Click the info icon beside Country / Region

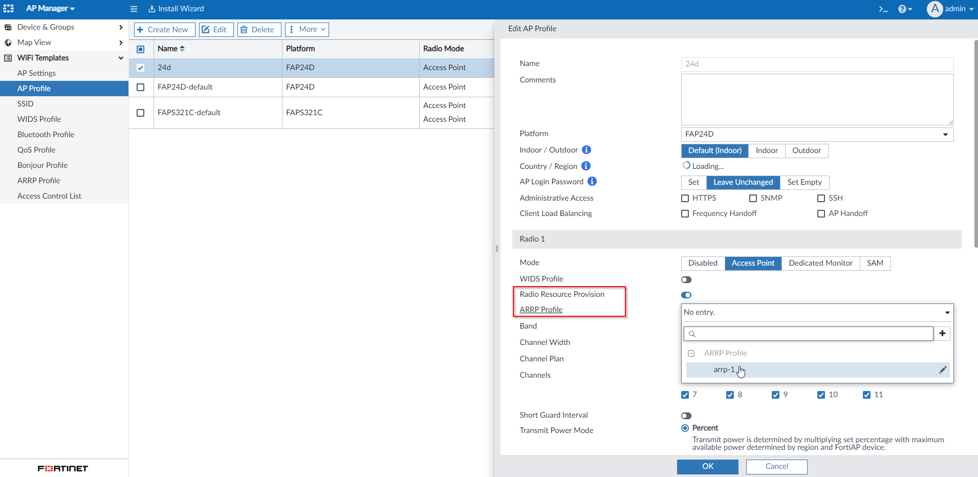tap(586, 166)
